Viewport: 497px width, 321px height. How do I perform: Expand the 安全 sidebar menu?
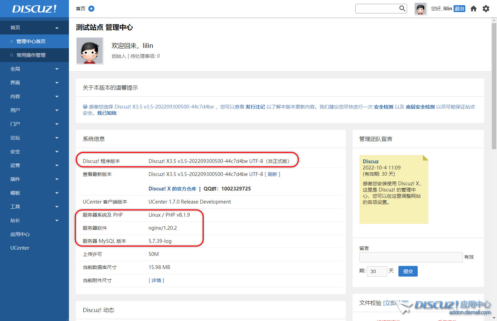pyautogui.click(x=34, y=152)
